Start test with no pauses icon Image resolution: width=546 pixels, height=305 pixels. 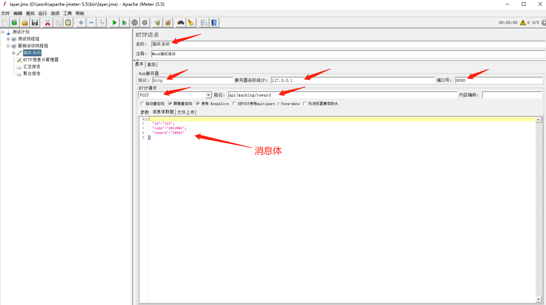tap(124, 22)
